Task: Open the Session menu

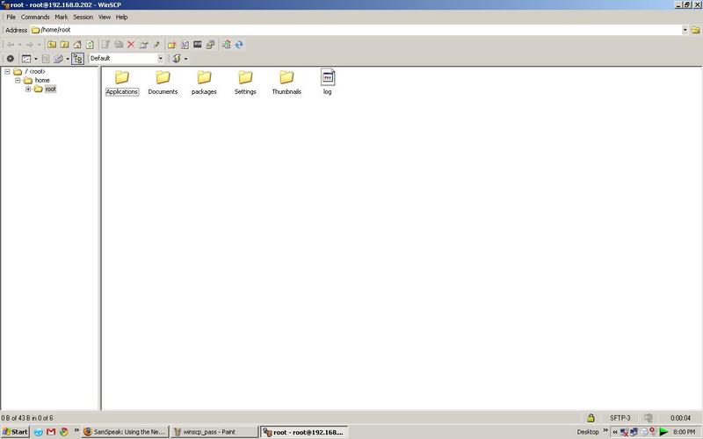Action: [83, 17]
